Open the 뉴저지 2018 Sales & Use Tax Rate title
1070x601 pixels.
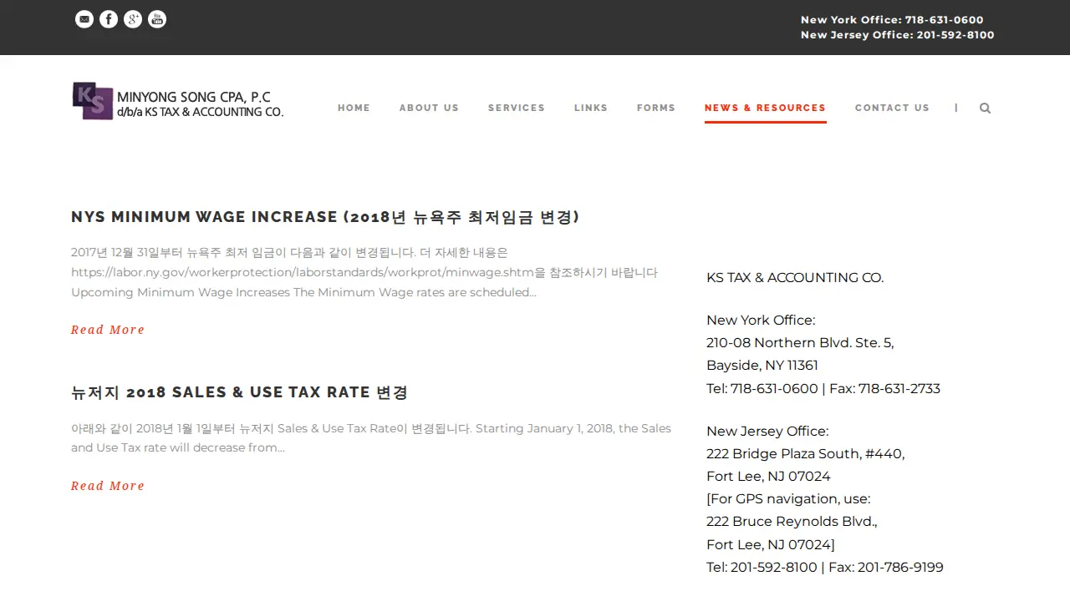point(240,392)
